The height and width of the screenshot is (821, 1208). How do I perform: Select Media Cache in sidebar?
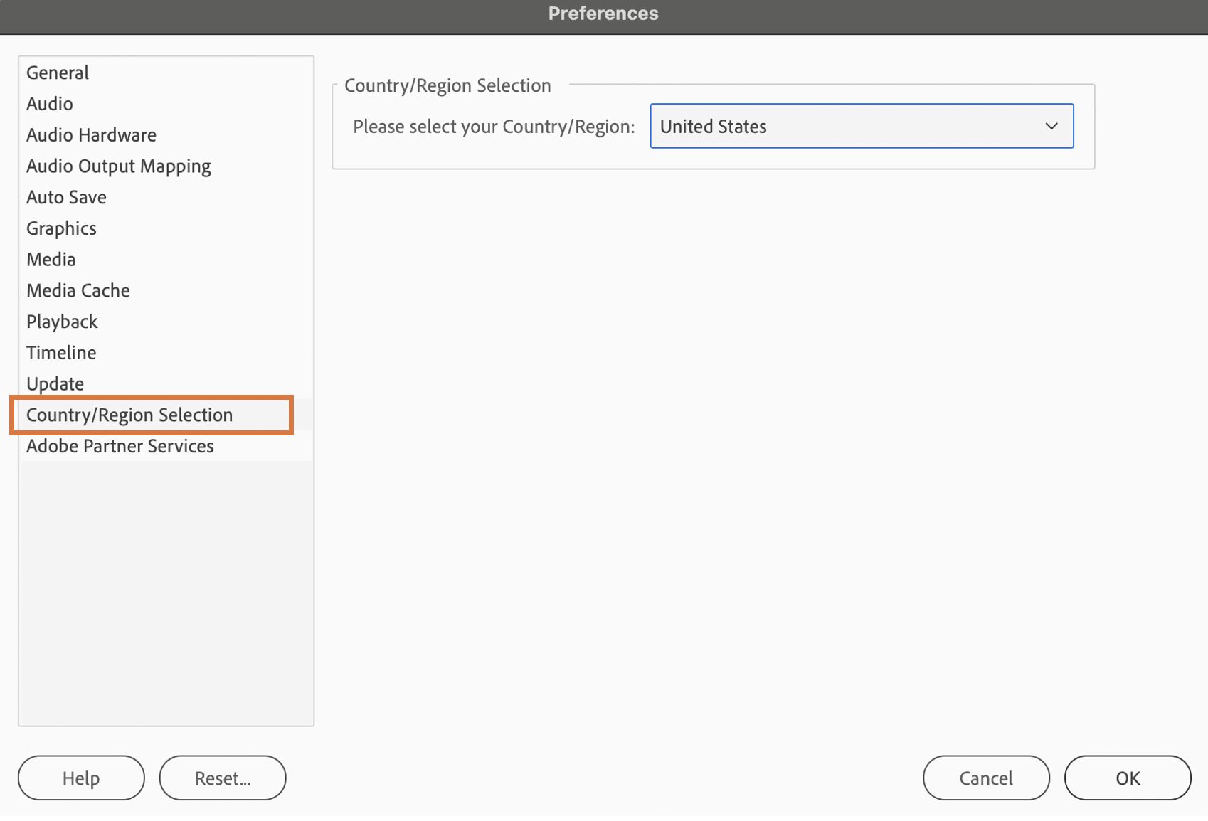pyautogui.click(x=78, y=290)
